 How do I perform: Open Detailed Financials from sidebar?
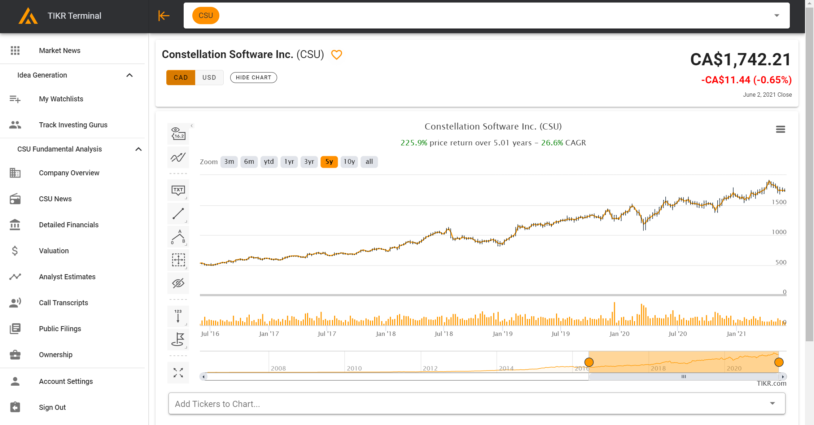pos(69,225)
